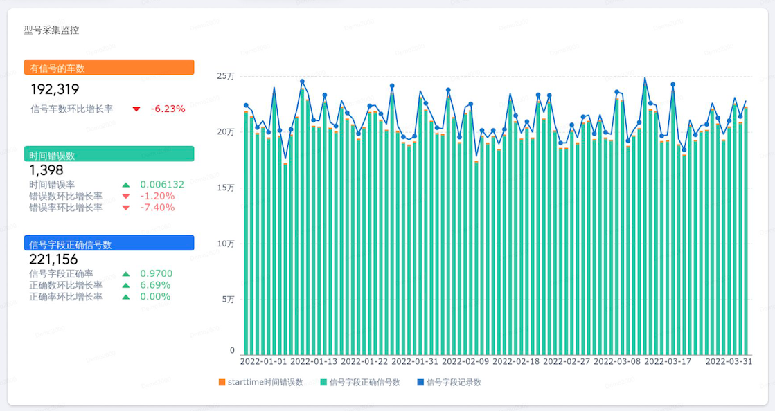Click the 192,319 vehicle count value

pyautogui.click(x=55, y=89)
